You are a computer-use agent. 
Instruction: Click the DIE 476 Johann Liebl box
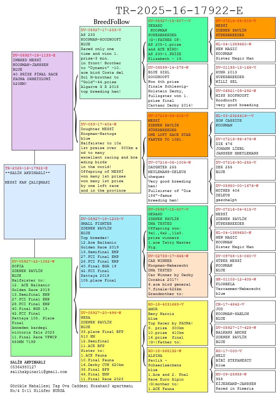[245, 146]
